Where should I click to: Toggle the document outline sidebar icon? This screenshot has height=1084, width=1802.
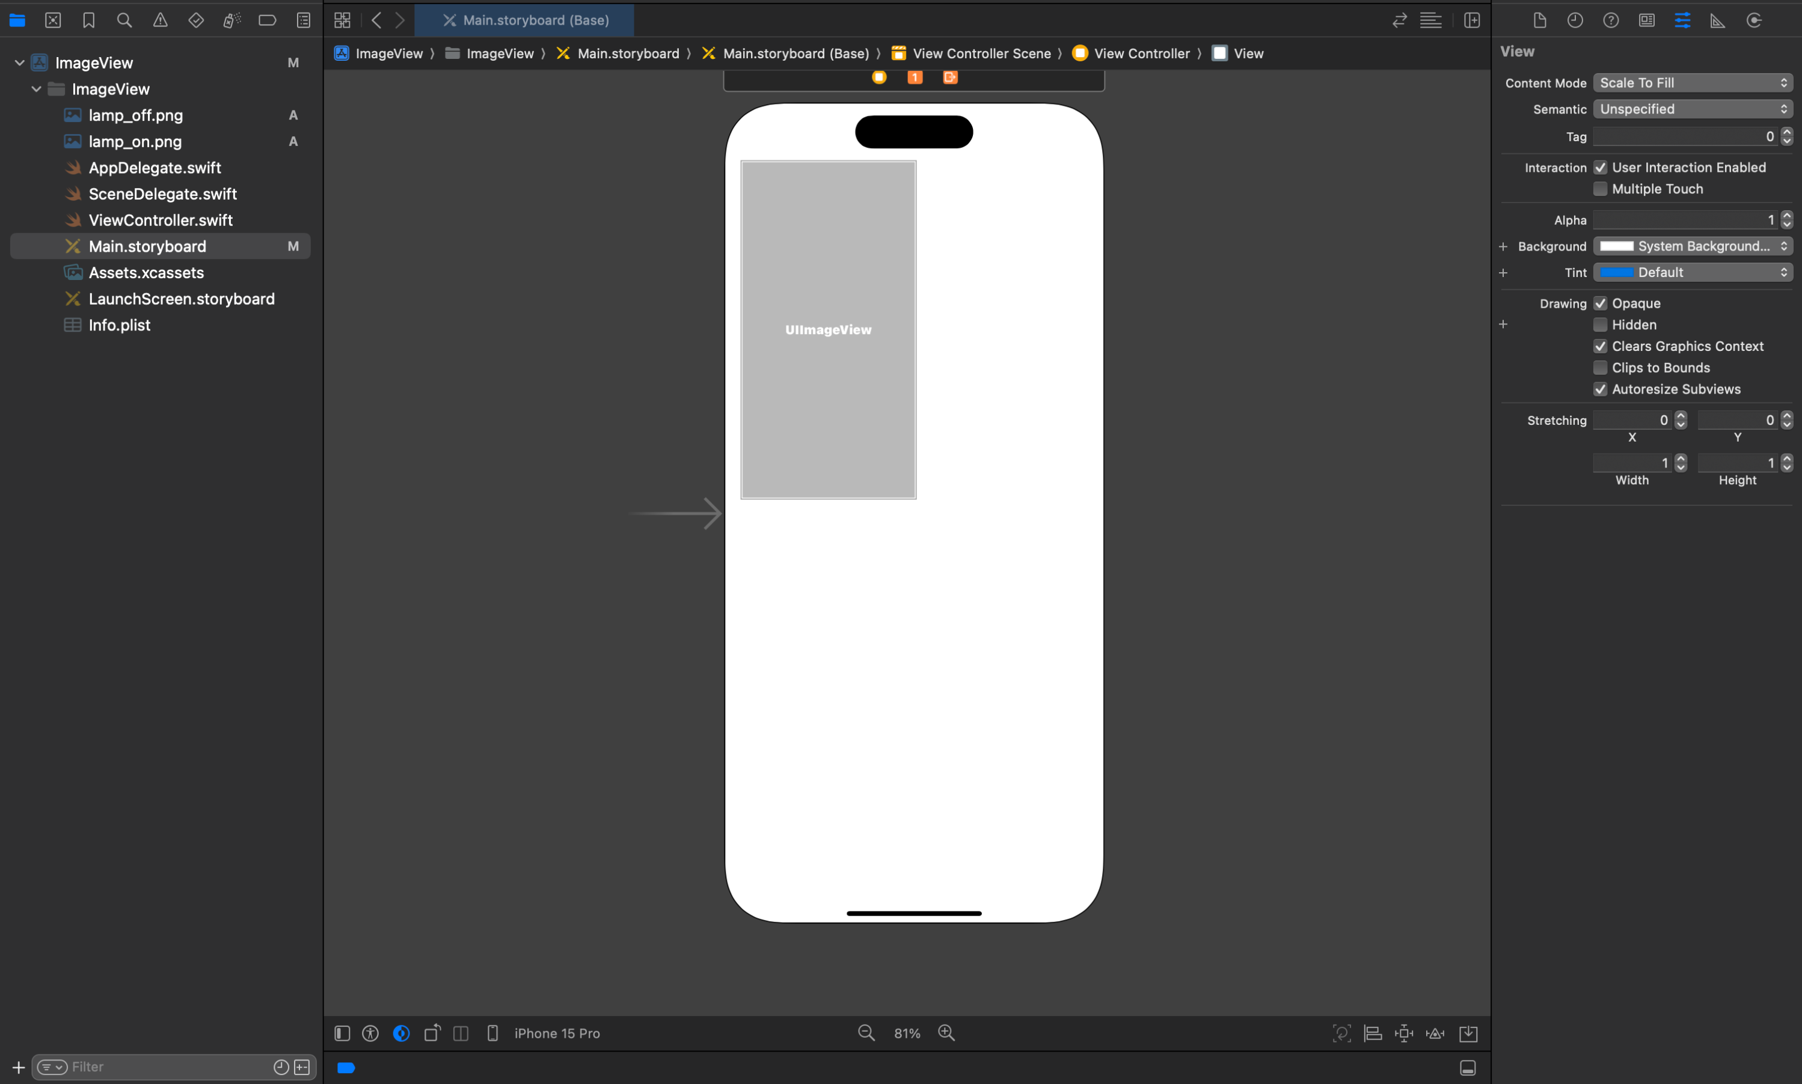point(342,1033)
